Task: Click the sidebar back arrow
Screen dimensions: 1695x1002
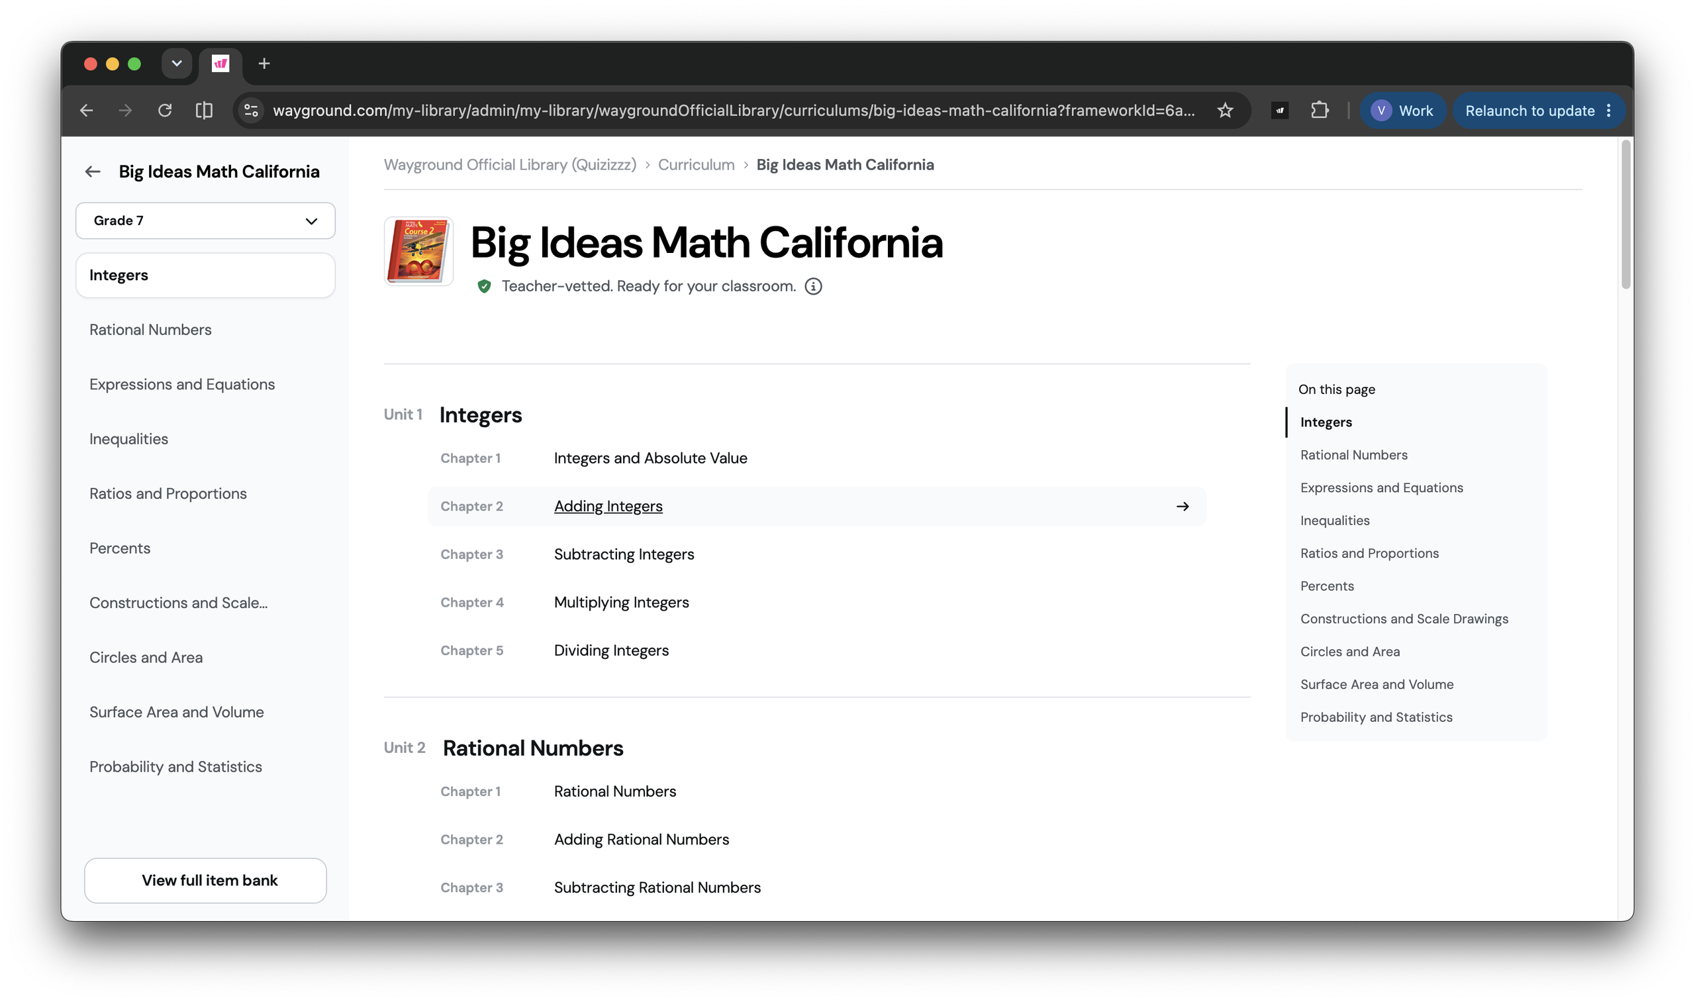Action: pos(93,172)
